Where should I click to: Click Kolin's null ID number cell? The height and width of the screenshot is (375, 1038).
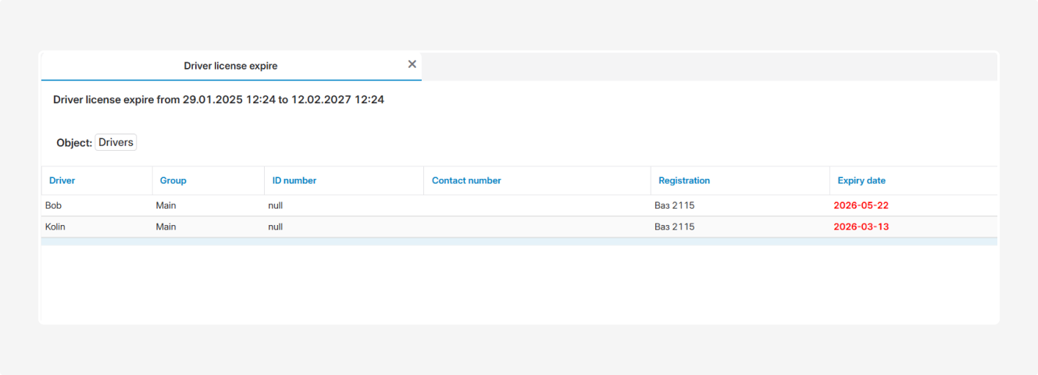pyautogui.click(x=275, y=227)
